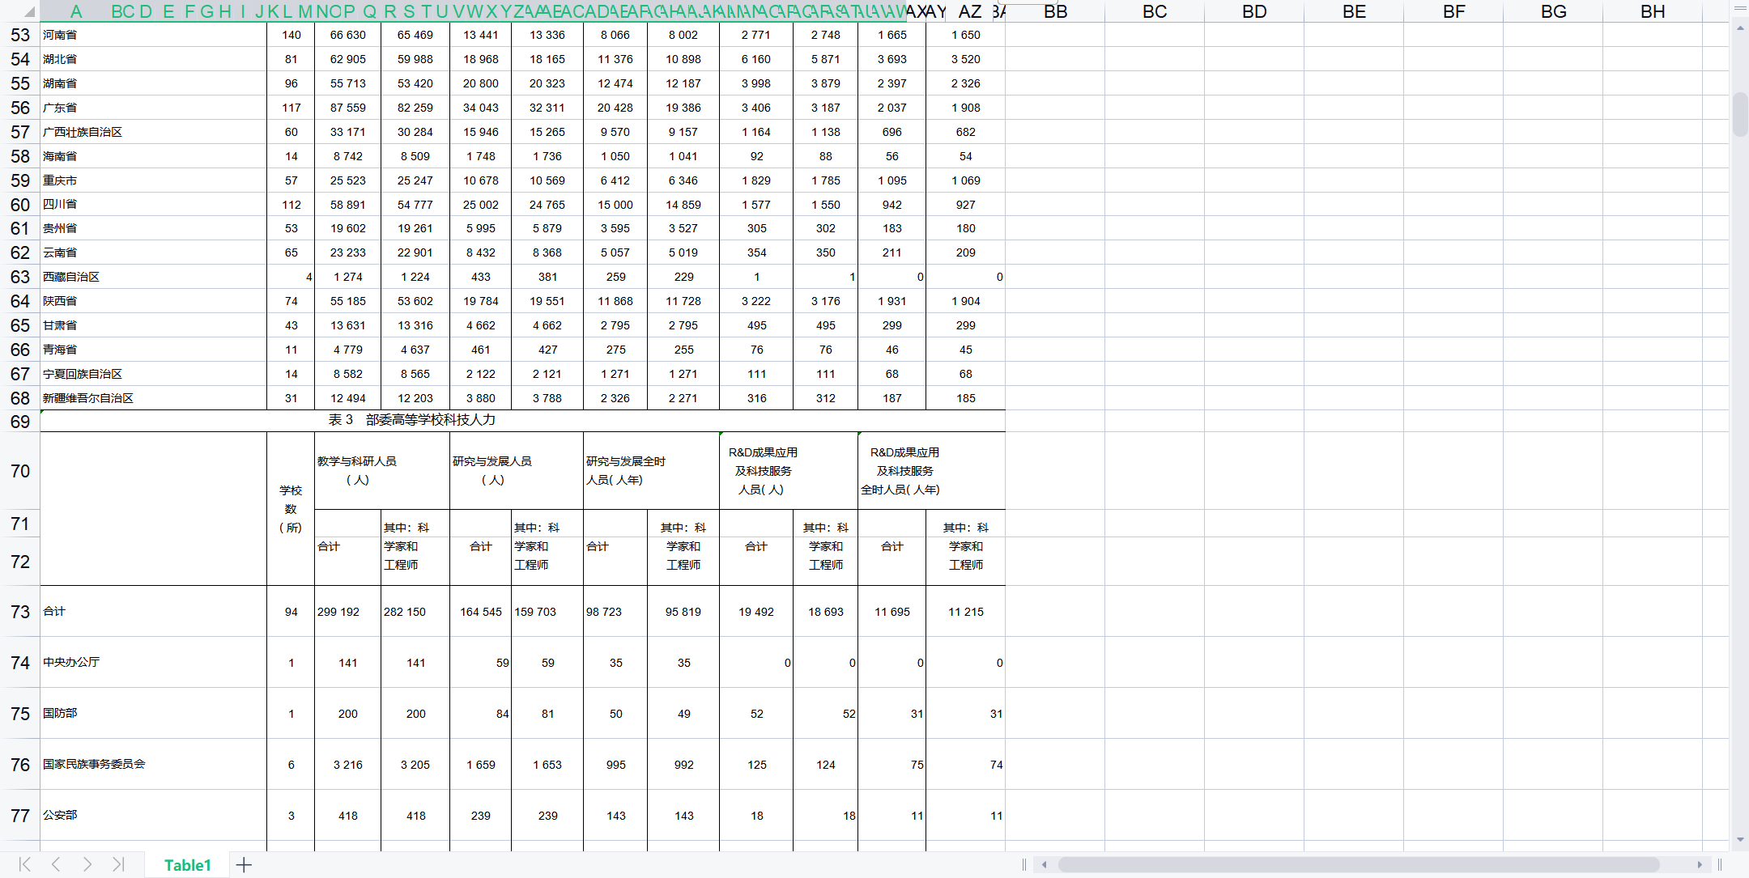1749x878 pixels.
Task: Add a new sheet with plus icon
Action: (x=244, y=865)
